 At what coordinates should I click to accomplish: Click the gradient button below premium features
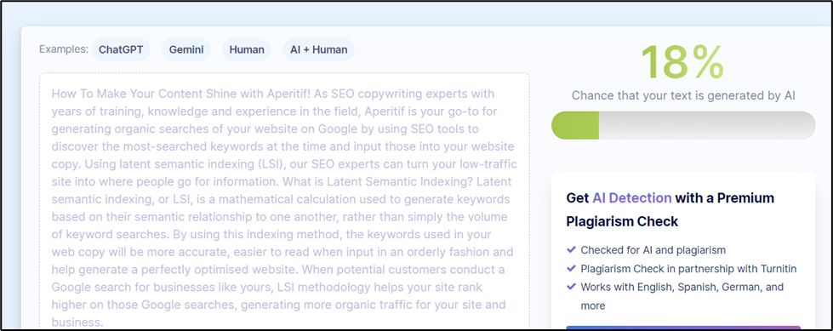(683, 328)
